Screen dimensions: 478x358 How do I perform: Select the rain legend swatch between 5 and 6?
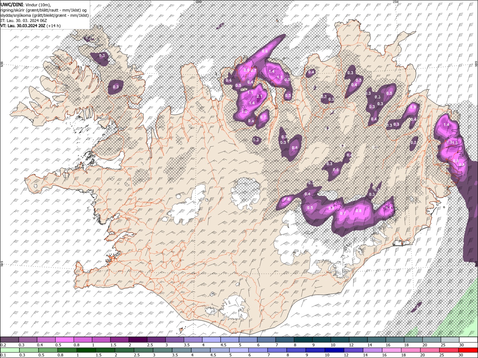click(x=239, y=350)
